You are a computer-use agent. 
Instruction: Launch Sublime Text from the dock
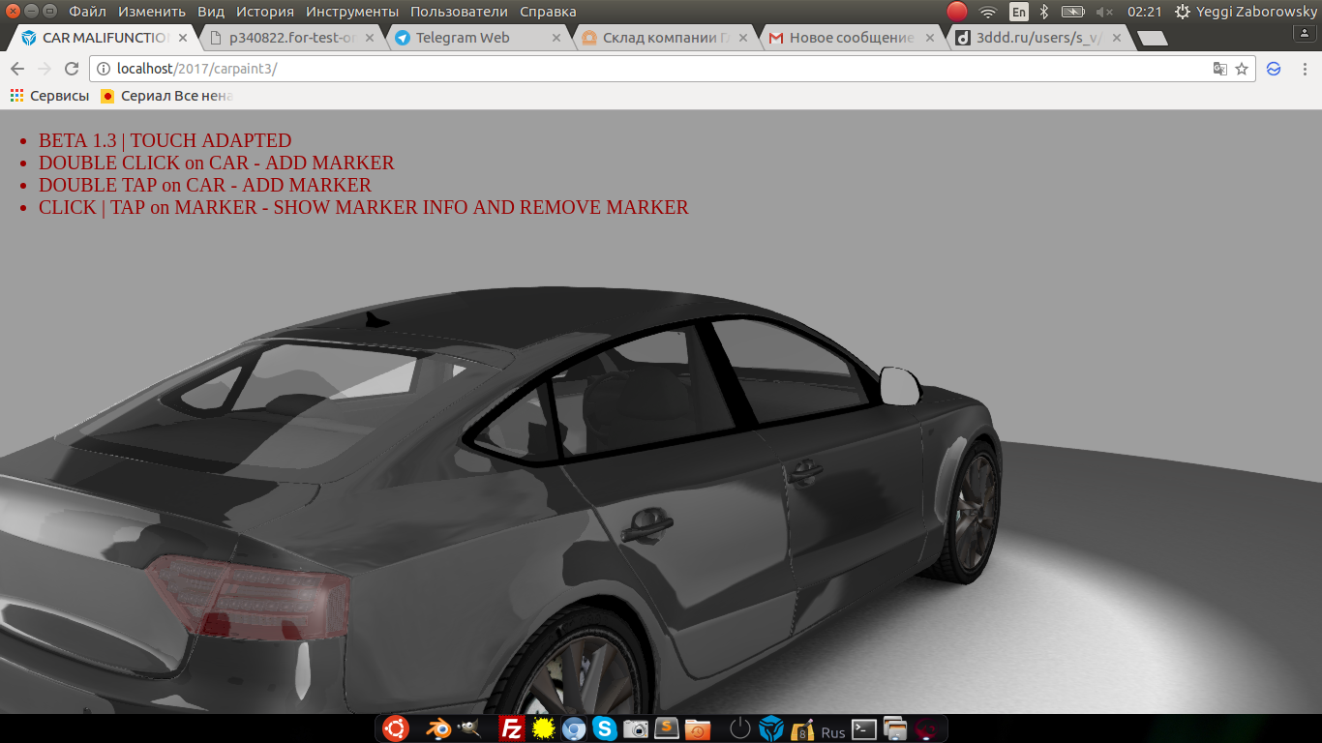point(666,728)
